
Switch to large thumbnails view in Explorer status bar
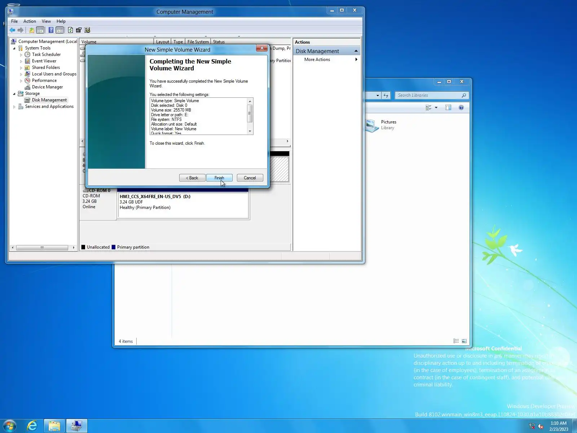pos(464,341)
